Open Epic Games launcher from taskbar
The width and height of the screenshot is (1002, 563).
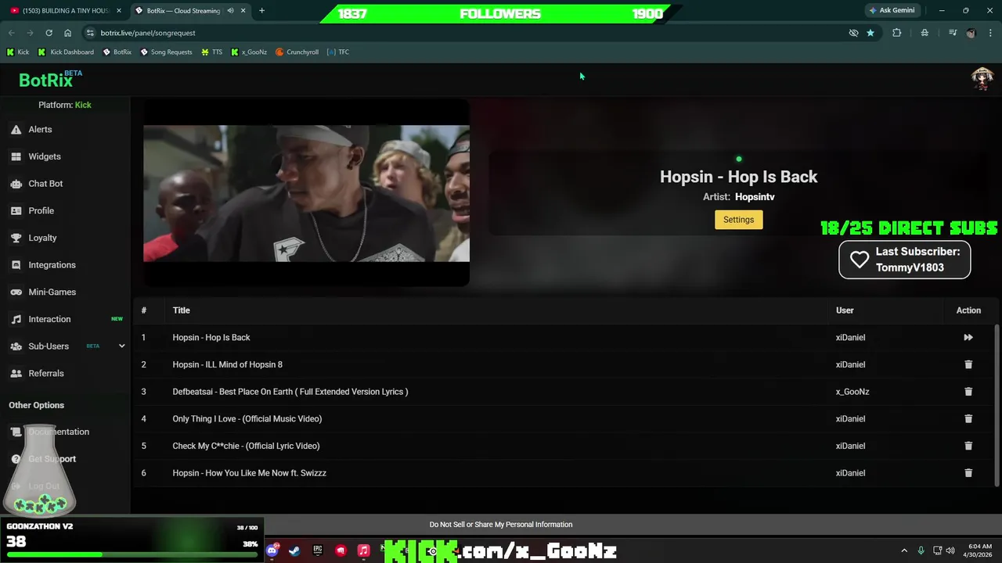click(317, 550)
